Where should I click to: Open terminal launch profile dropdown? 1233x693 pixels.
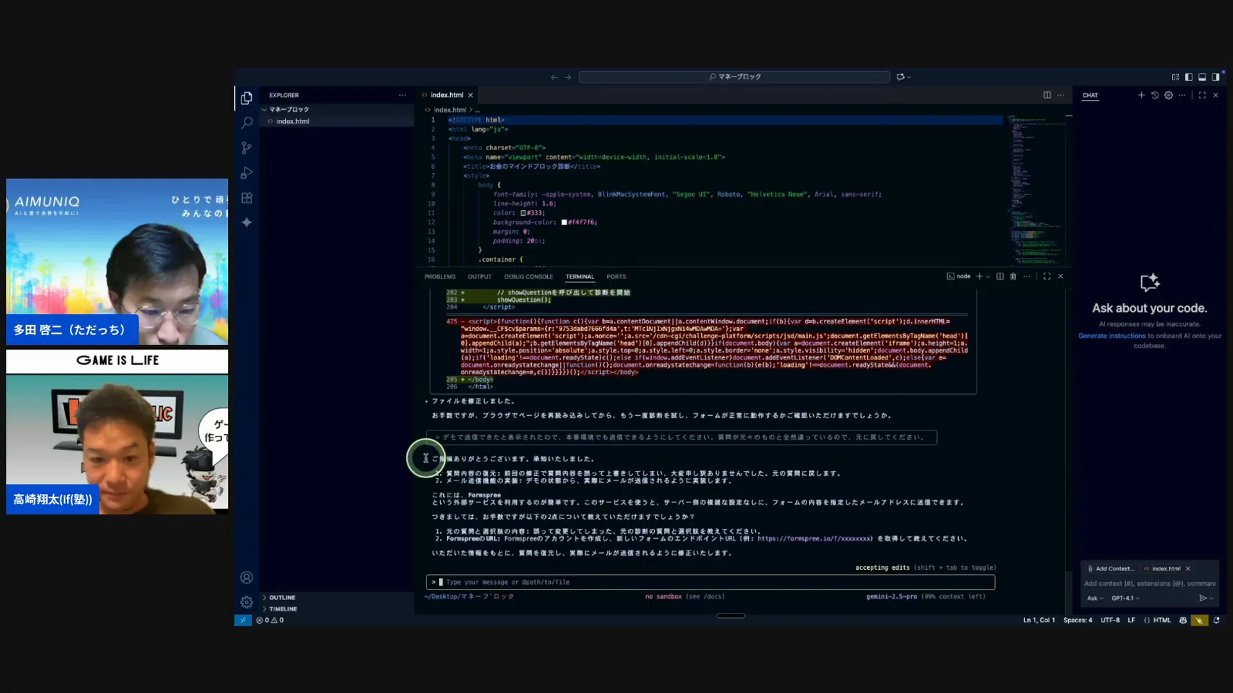pyautogui.click(x=988, y=277)
